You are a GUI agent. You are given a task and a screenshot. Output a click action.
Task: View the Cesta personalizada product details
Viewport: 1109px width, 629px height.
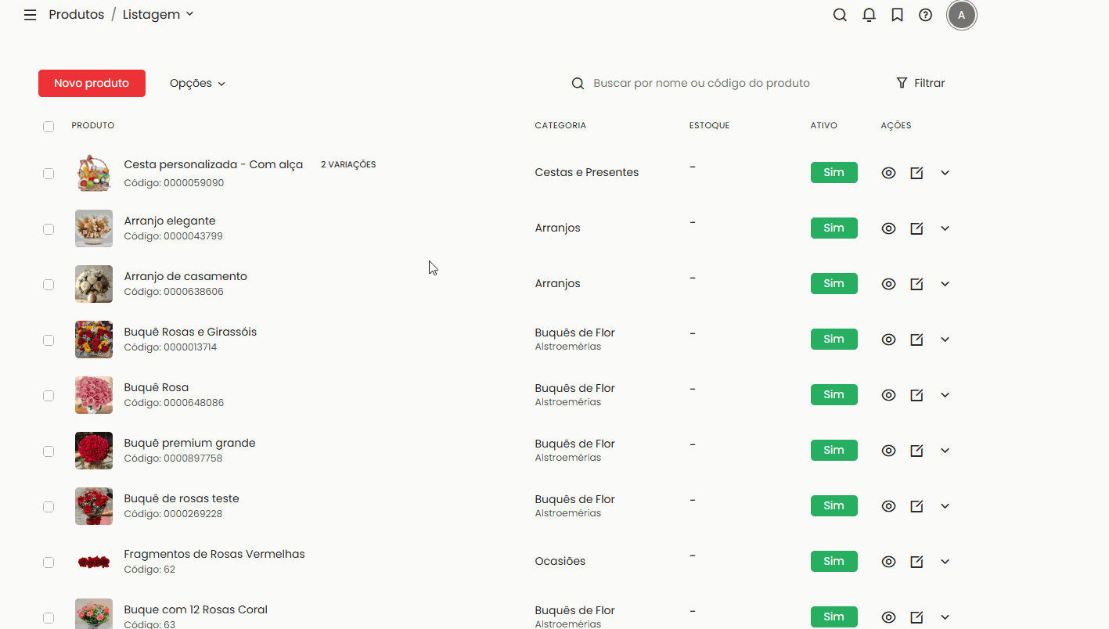click(x=888, y=173)
